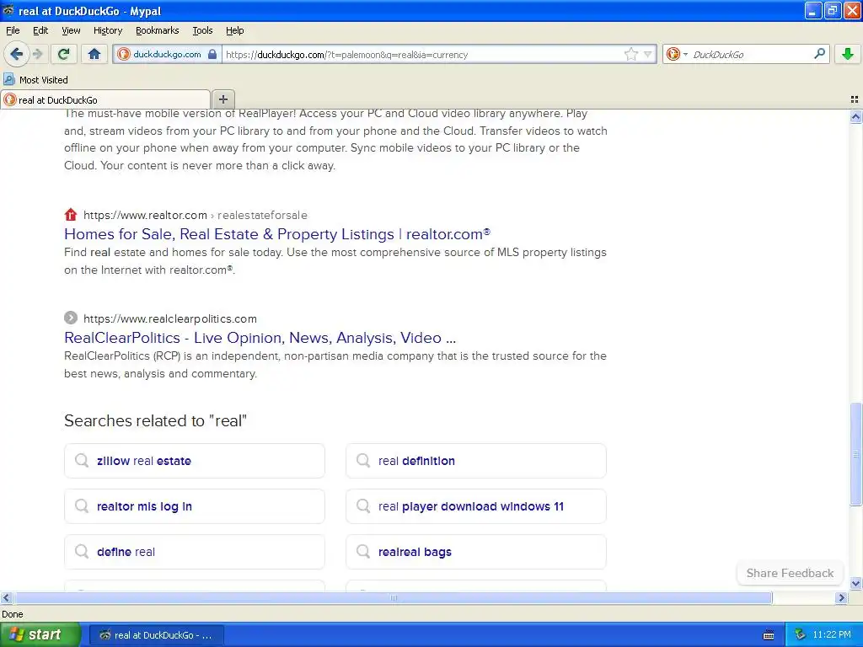Search related 'zillow real estate'

pos(195,461)
